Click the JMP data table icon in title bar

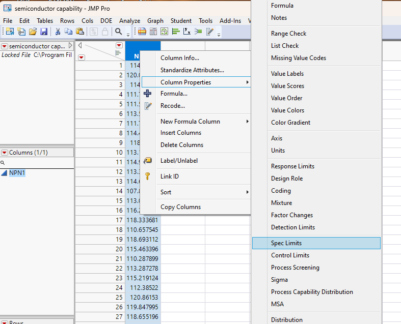click(8, 9)
